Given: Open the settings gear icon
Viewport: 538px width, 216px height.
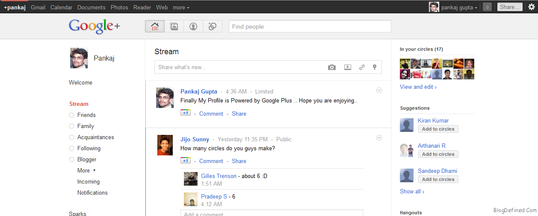Looking at the screenshot, I should [531, 7].
